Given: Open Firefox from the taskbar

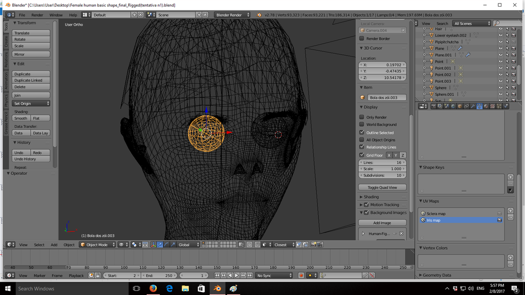Looking at the screenshot, I should click(x=153, y=288).
